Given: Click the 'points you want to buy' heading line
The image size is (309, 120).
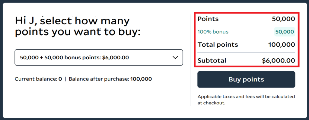Looking at the screenshot, I should click(x=78, y=32).
